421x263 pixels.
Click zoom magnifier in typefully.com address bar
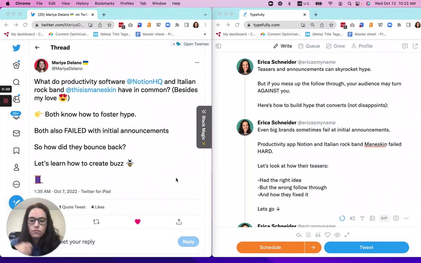(312, 25)
